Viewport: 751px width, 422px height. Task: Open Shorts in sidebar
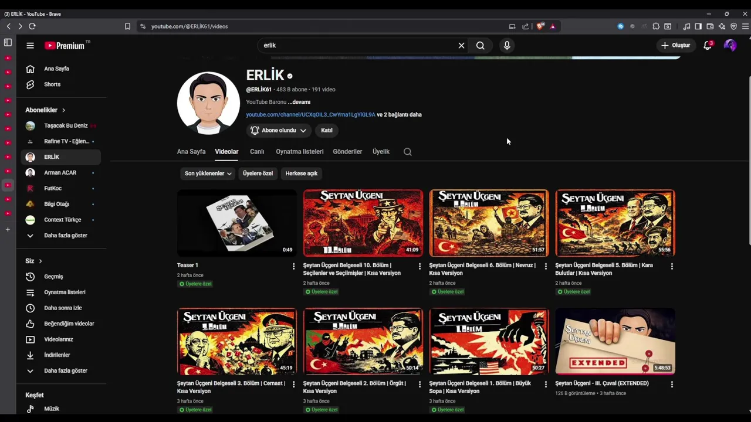[x=61, y=84]
